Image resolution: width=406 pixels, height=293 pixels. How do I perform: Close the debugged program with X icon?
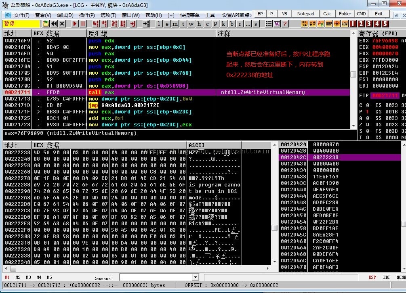[x=62, y=24]
